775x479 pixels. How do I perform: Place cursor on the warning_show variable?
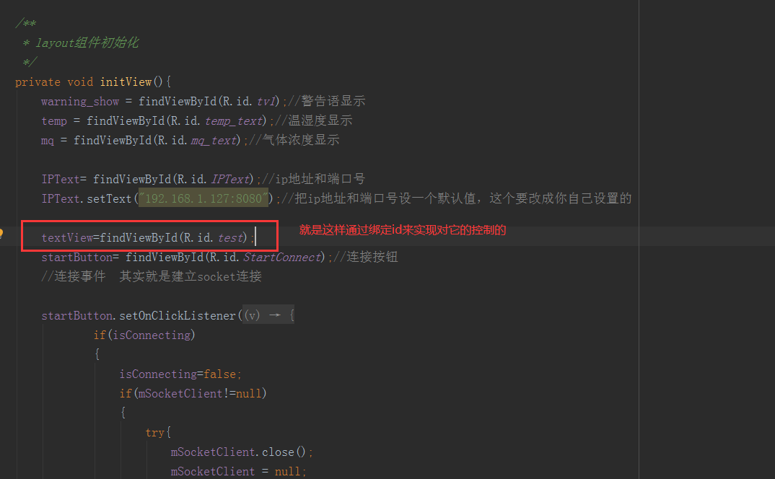[x=79, y=101]
